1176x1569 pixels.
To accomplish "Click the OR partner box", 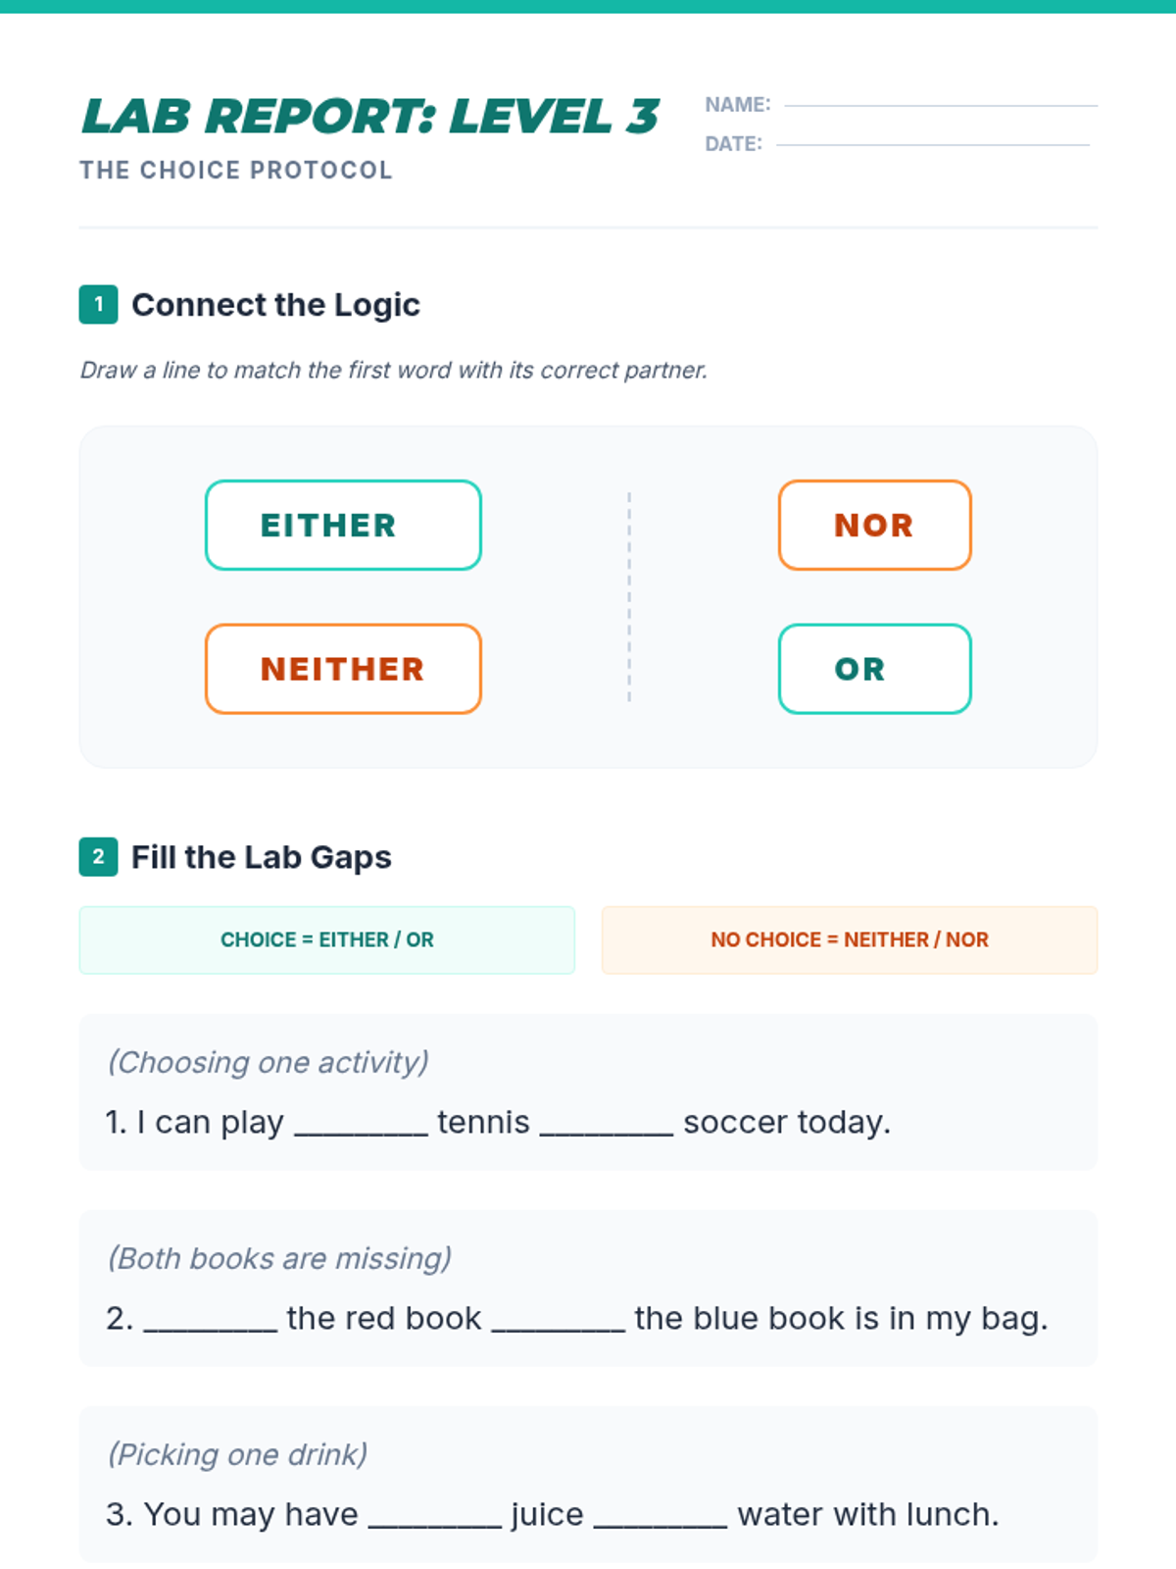I will [874, 669].
